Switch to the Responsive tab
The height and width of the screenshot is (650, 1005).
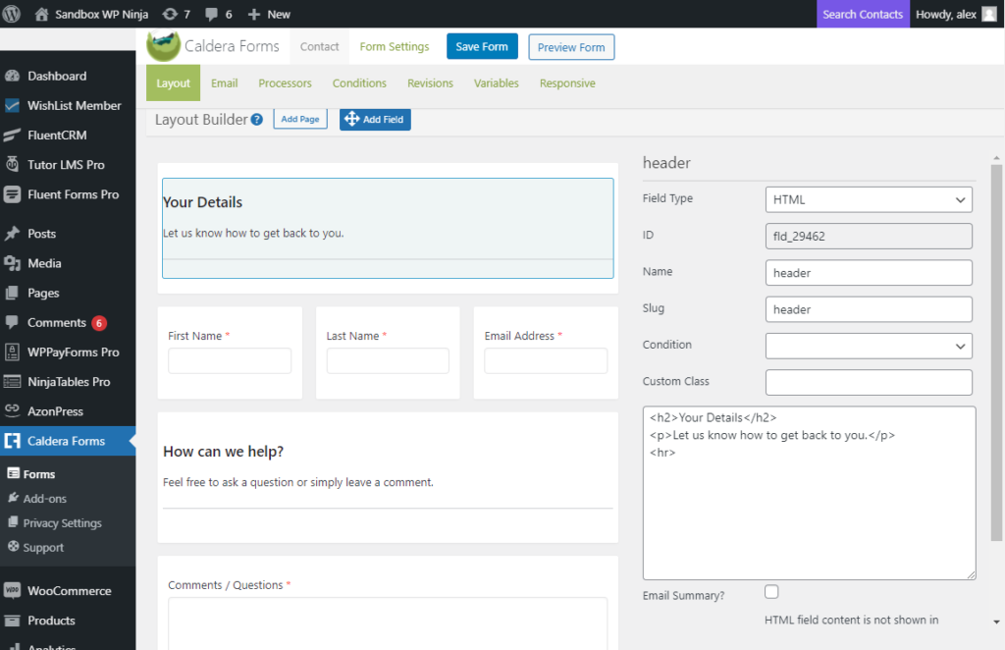pyautogui.click(x=567, y=83)
